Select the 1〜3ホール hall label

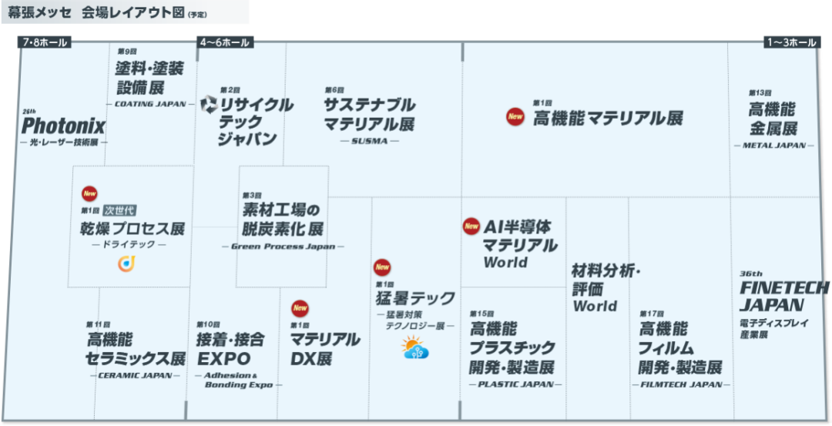pos(791,42)
